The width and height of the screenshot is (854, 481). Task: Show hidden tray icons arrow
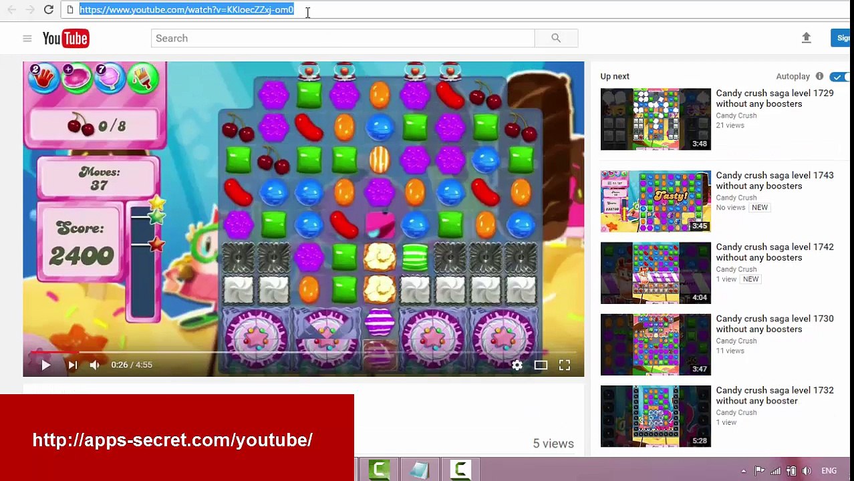pyautogui.click(x=743, y=471)
